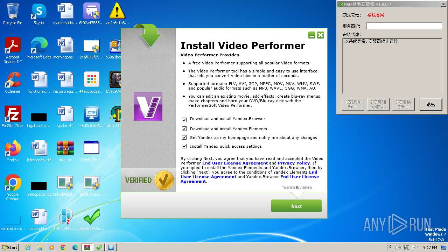Open the FileZilla Client shortcut
The width and height of the screenshot is (448, 252).
(x=13, y=117)
